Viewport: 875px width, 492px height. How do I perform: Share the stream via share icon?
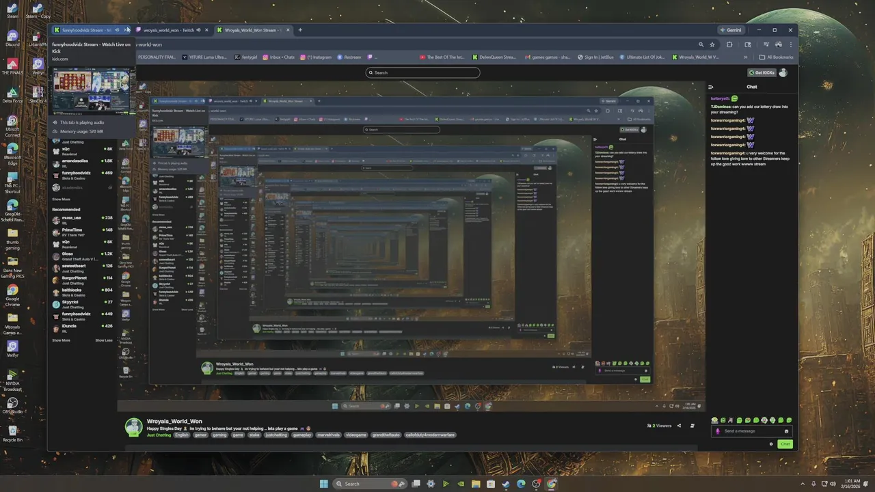click(x=679, y=425)
